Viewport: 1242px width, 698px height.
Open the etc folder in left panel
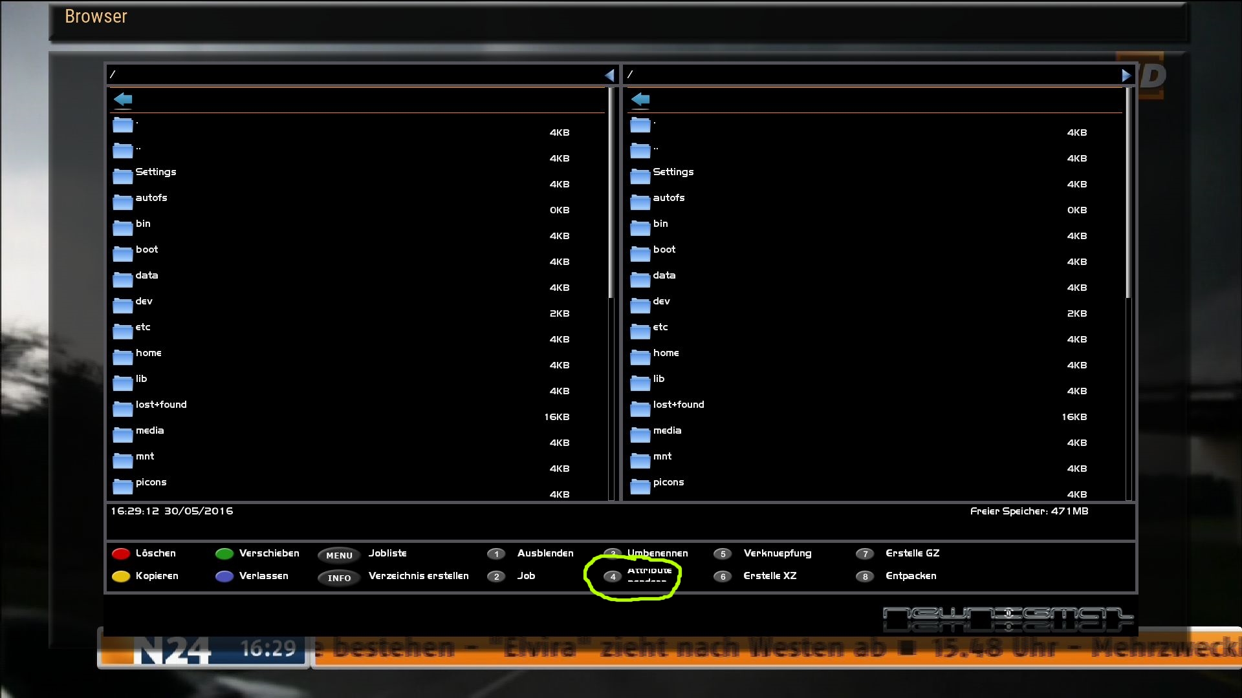tap(142, 328)
